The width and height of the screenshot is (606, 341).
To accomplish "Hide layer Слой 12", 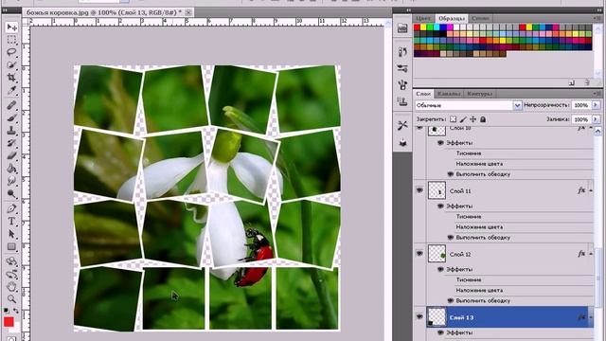I will [419, 254].
